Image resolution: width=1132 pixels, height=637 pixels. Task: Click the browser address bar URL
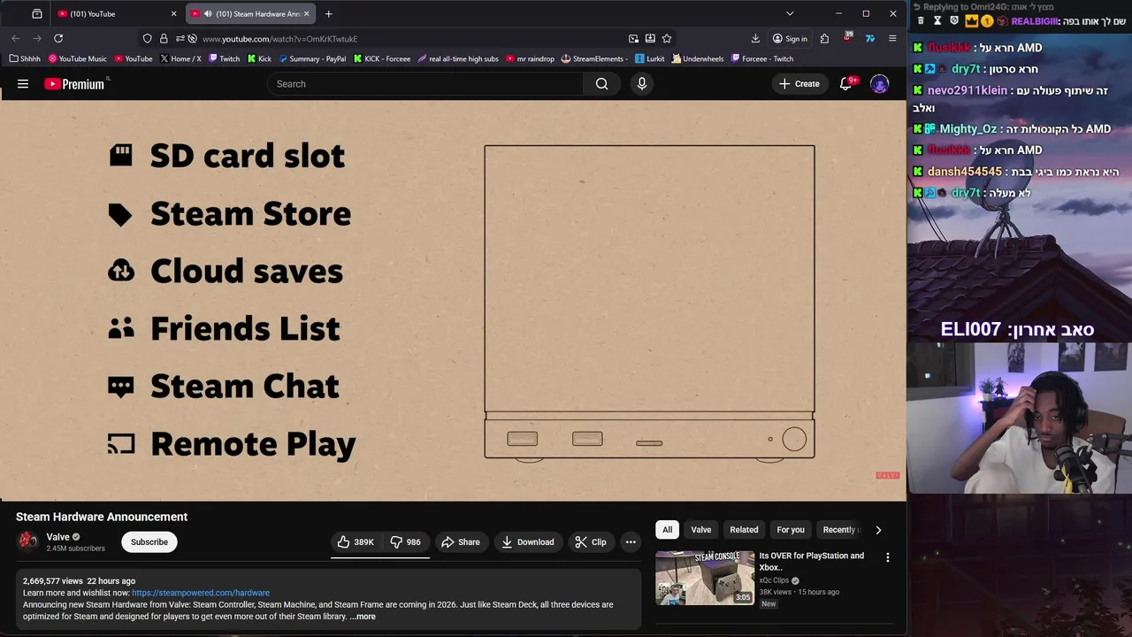point(279,39)
